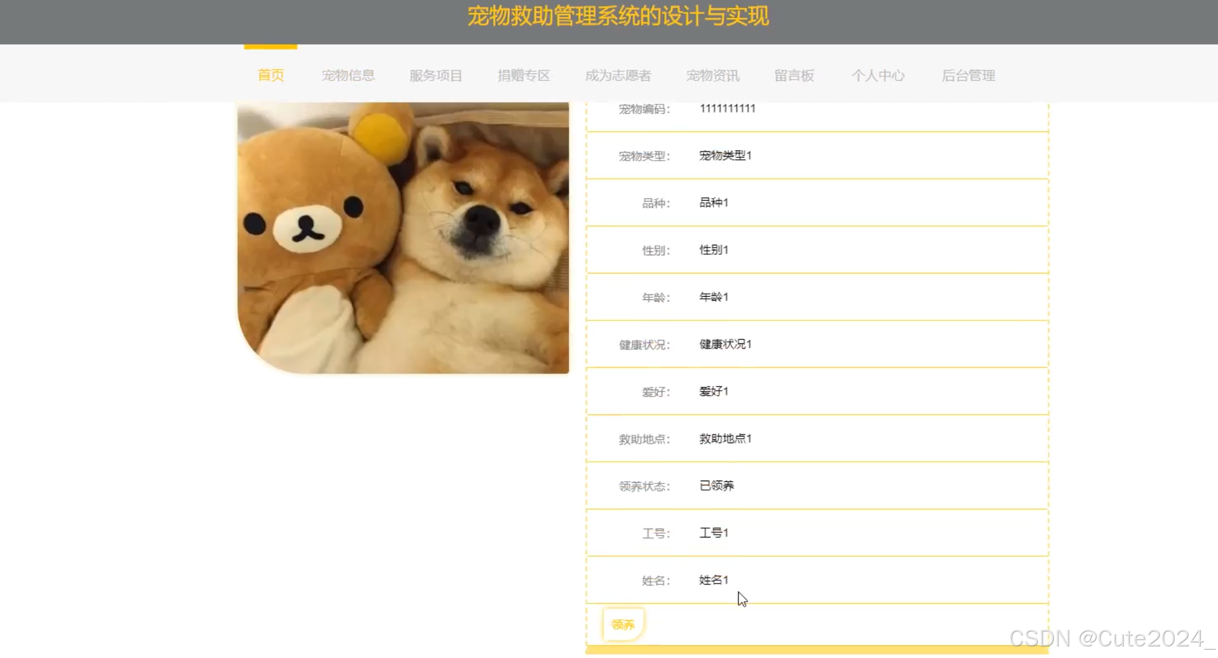Click the 健康状况1 value text

click(725, 344)
